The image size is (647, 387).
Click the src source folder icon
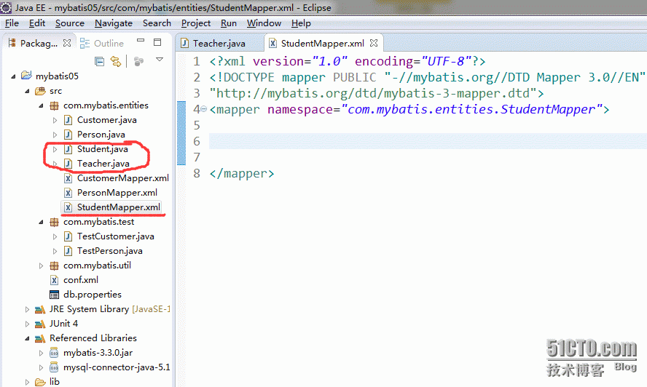pos(40,91)
